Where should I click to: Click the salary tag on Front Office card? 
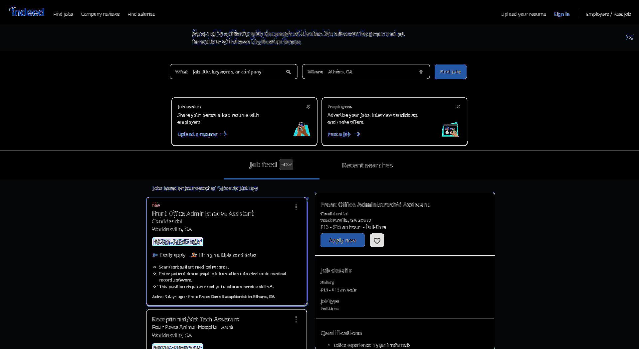tap(178, 242)
